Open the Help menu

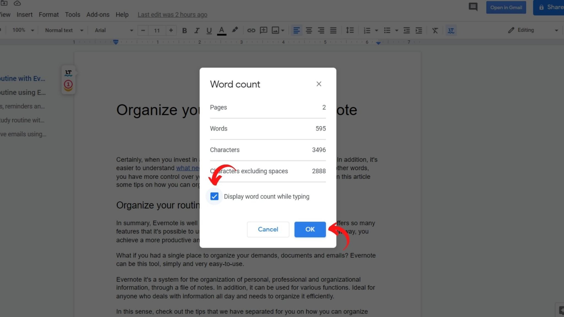(122, 15)
